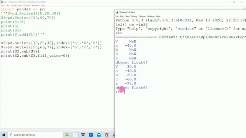Viewport: 246px width, 138px height.
Task: Open the Mail app from the taskbar
Action: pyautogui.click(x=99, y=135)
